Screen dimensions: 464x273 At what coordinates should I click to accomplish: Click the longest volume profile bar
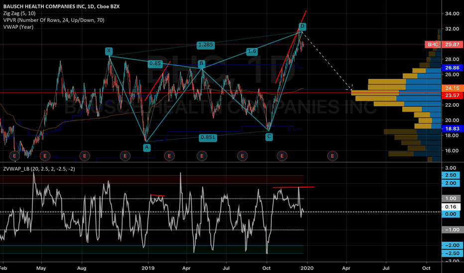click(x=396, y=93)
